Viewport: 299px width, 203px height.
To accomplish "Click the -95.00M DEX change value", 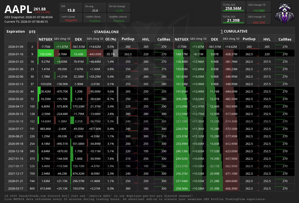I will (95, 91).
